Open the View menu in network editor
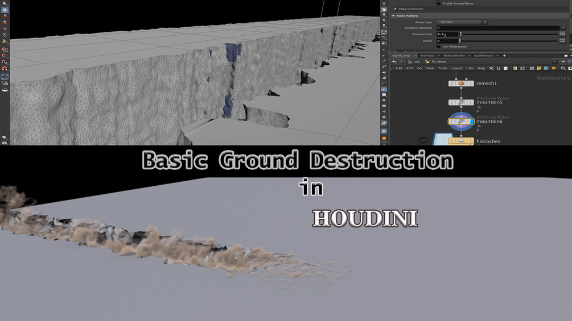The height and width of the screenshot is (321, 572). pyautogui.click(x=430, y=68)
